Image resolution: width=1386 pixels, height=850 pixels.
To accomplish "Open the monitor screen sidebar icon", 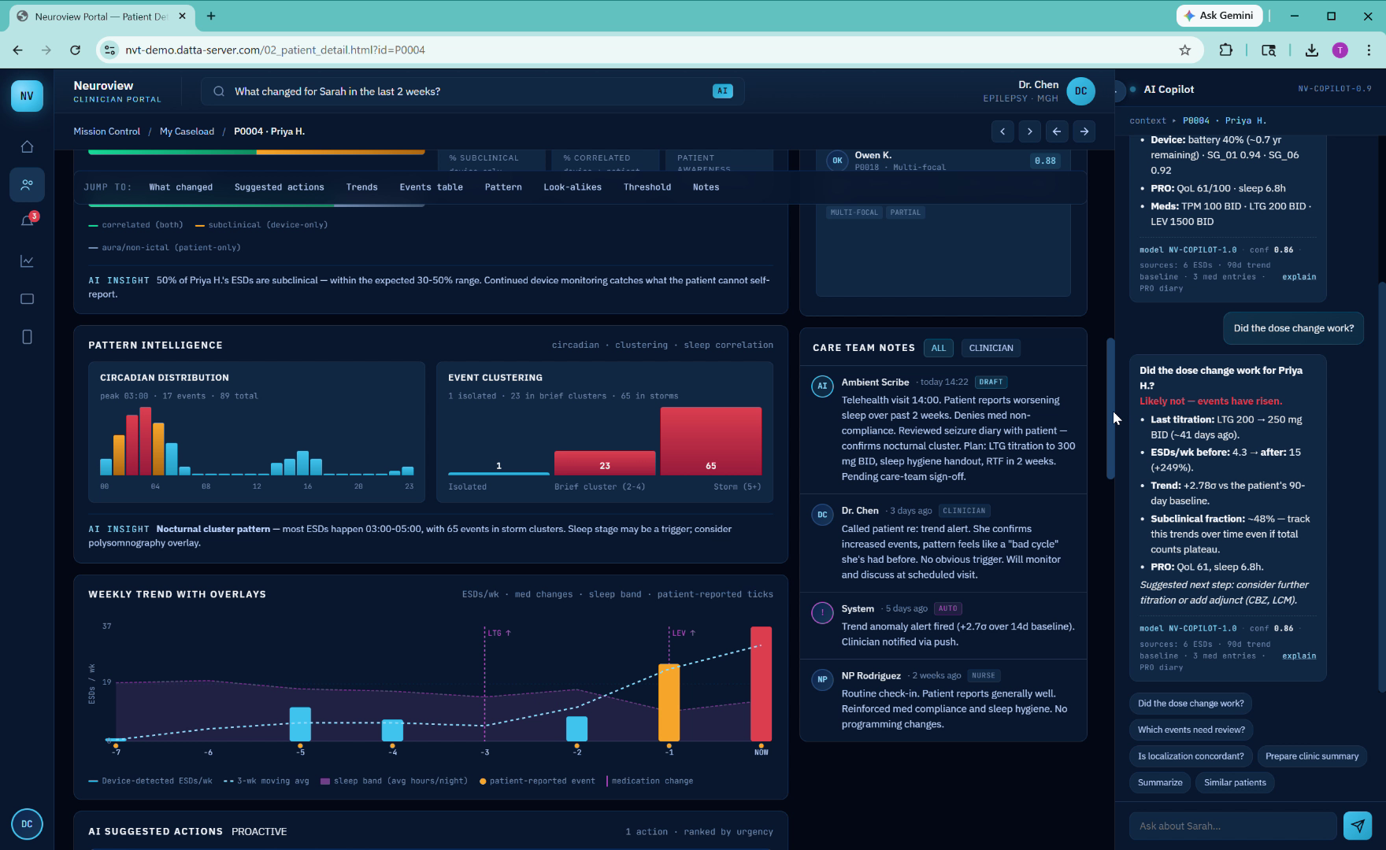I will tap(27, 298).
